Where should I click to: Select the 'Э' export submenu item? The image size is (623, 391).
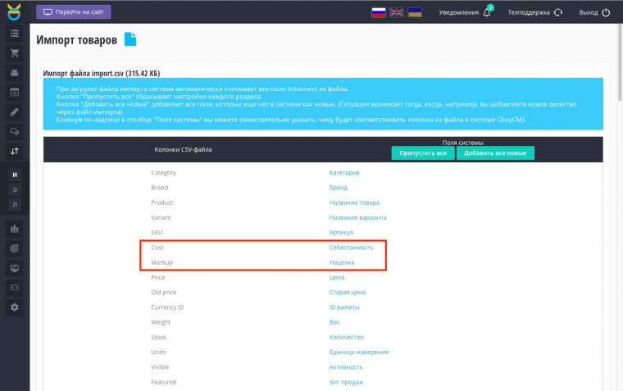pyautogui.click(x=14, y=189)
